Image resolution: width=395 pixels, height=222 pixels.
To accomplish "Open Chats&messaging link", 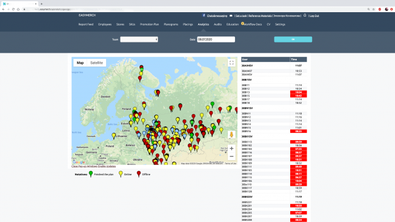I will 217,16.
